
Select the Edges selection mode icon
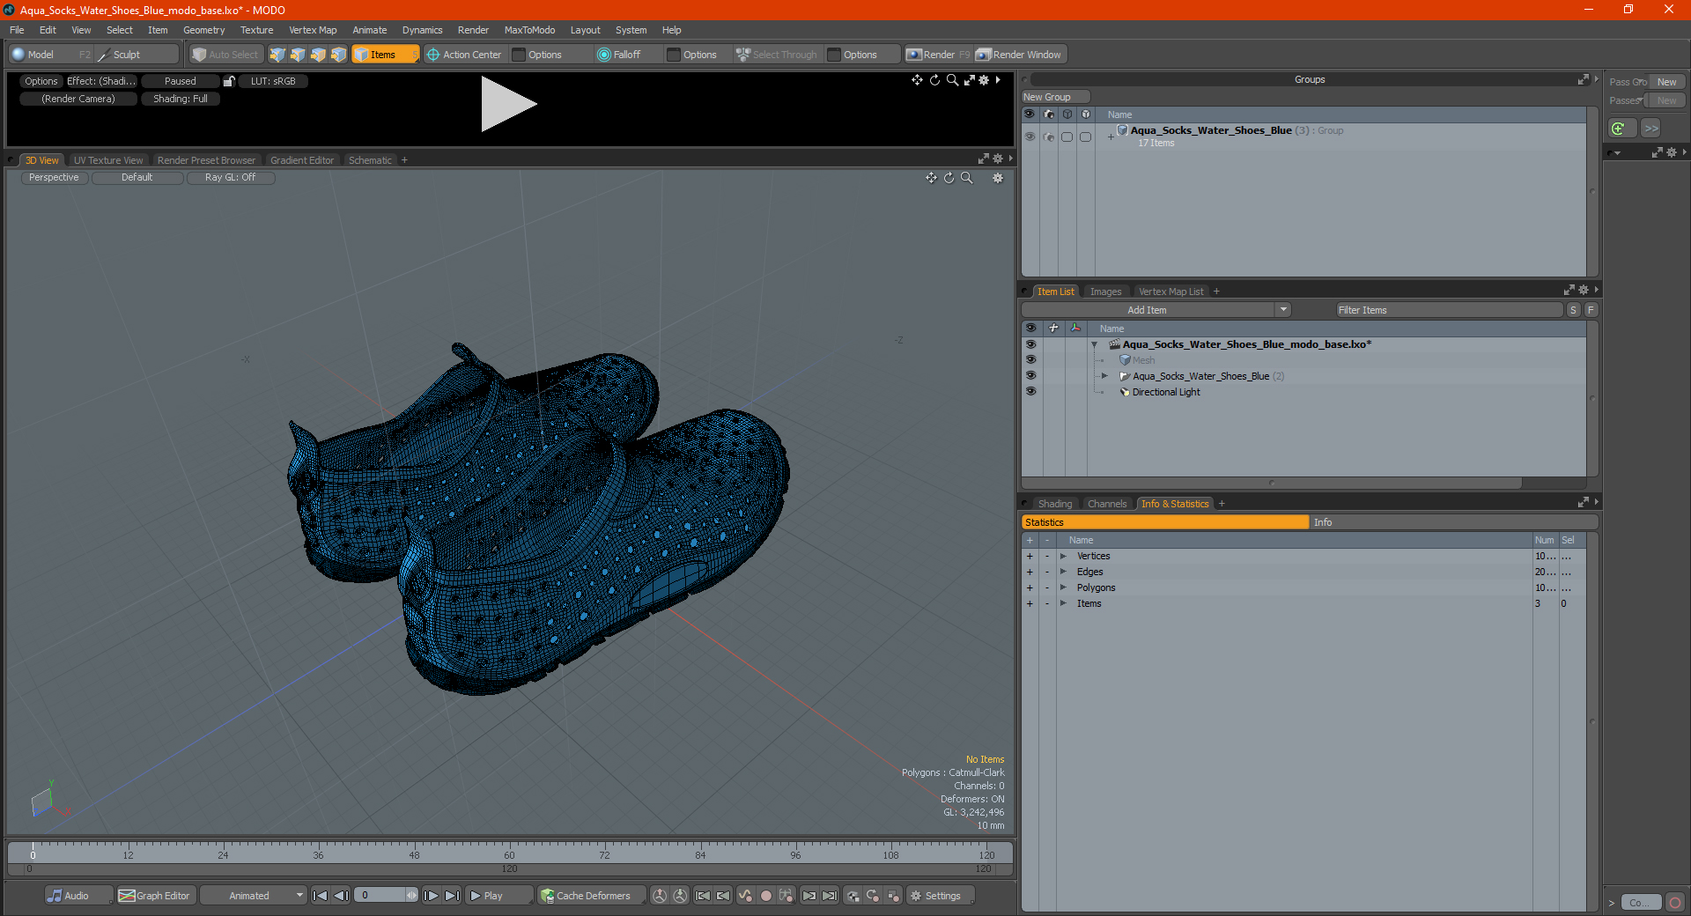(x=298, y=55)
